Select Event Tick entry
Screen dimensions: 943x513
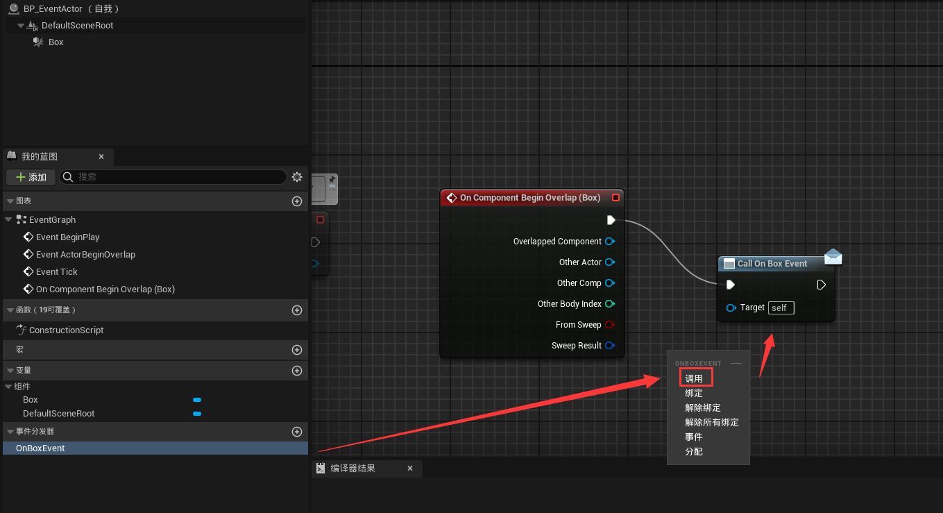coord(56,271)
